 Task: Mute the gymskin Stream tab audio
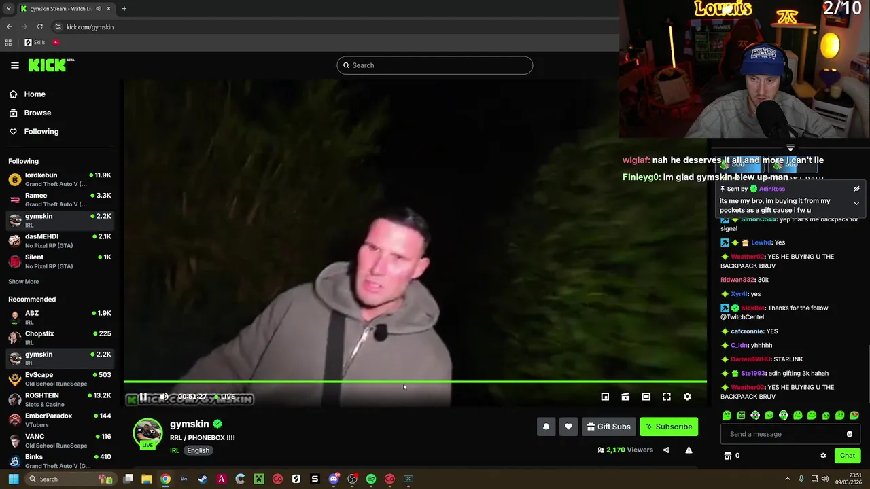coord(99,8)
